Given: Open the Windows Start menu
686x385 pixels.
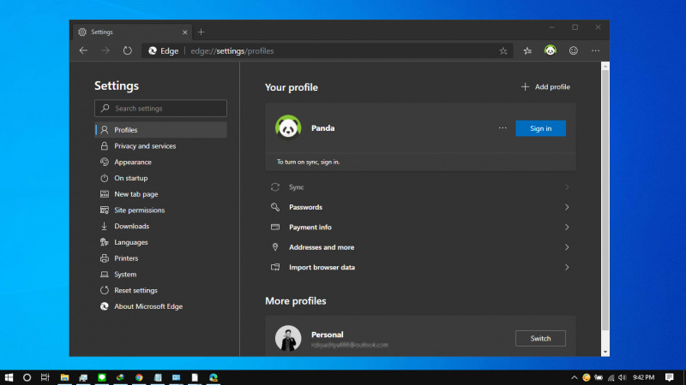Looking at the screenshot, I should [9, 377].
